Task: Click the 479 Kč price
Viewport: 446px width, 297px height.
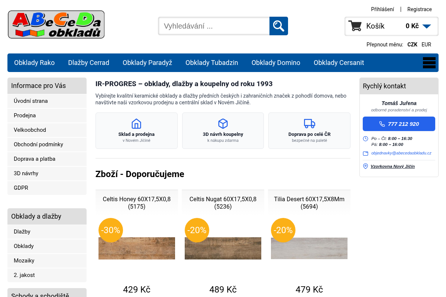Action: pos(309,290)
